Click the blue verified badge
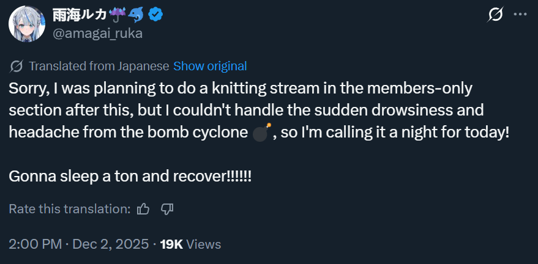 pyautogui.click(x=158, y=15)
